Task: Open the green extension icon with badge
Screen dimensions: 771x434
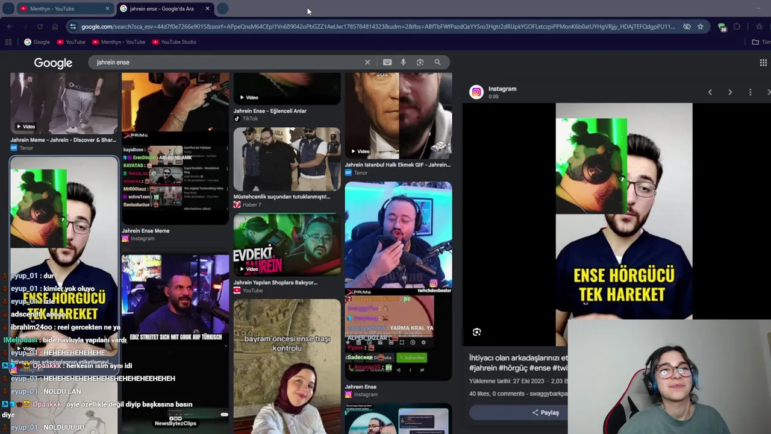Action: [722, 27]
